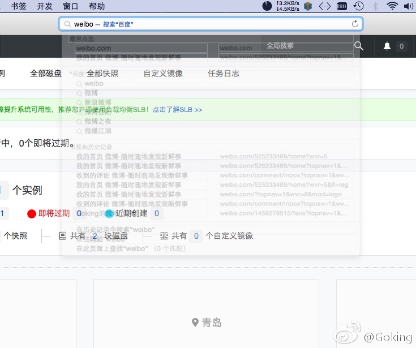This screenshot has height=348, width=416.
Task: Open the 点击了解SLB >> link
Action: click(x=177, y=110)
